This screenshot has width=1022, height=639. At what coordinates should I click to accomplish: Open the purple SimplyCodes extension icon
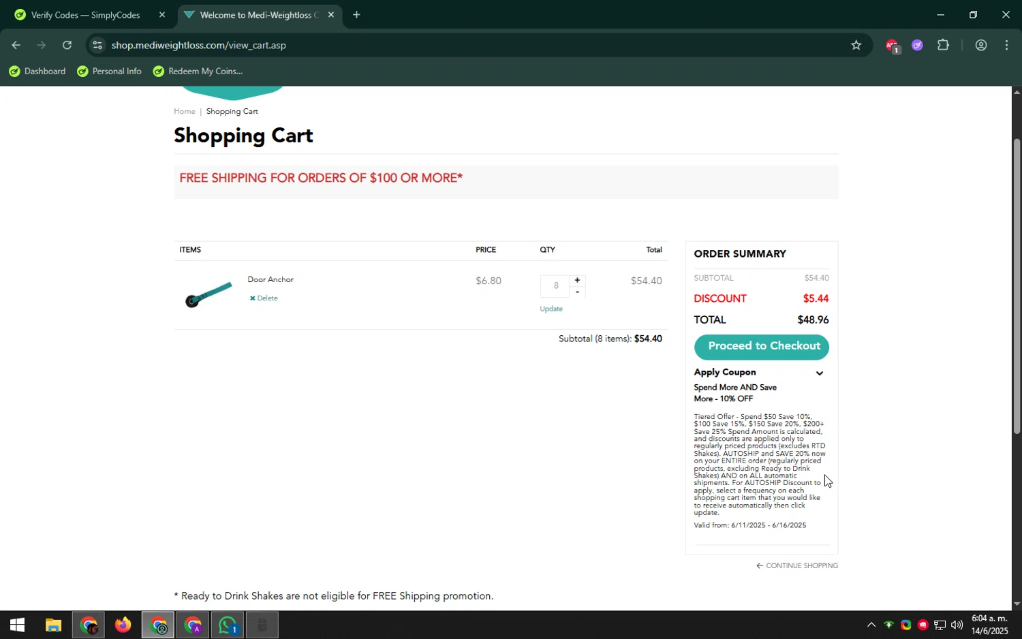[917, 45]
